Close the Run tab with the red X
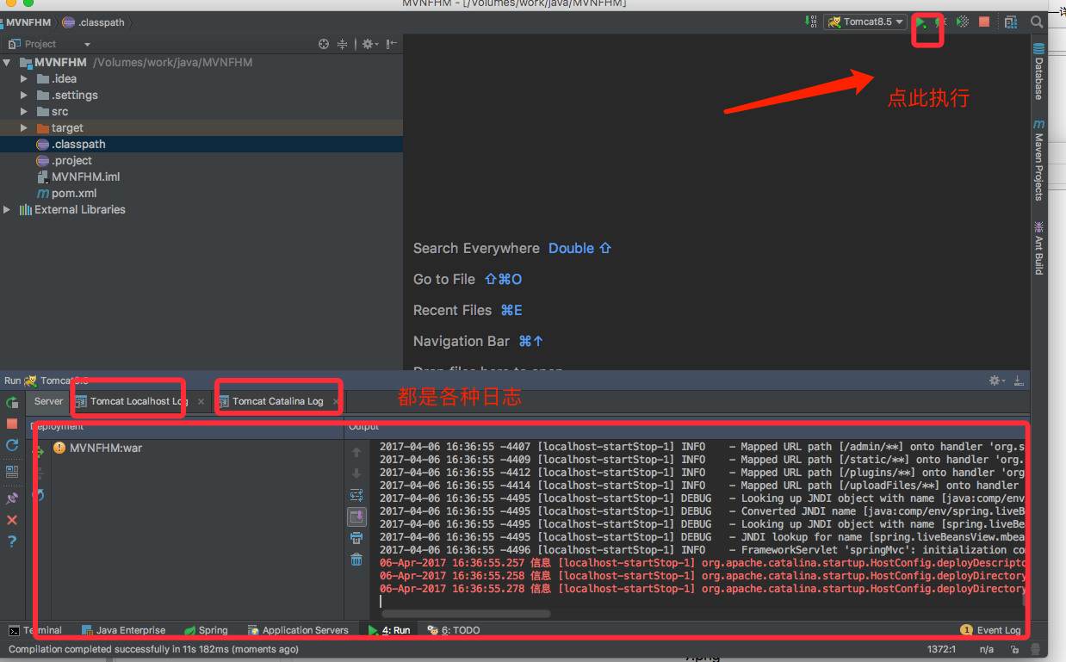The width and height of the screenshot is (1066, 662). [12, 520]
